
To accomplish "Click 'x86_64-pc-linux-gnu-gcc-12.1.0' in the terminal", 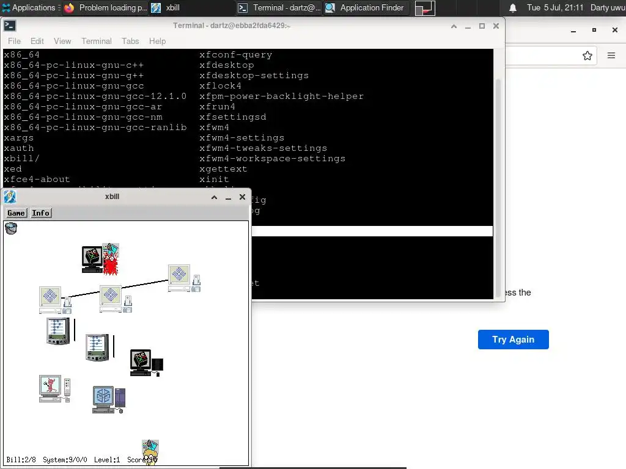I will click(95, 96).
